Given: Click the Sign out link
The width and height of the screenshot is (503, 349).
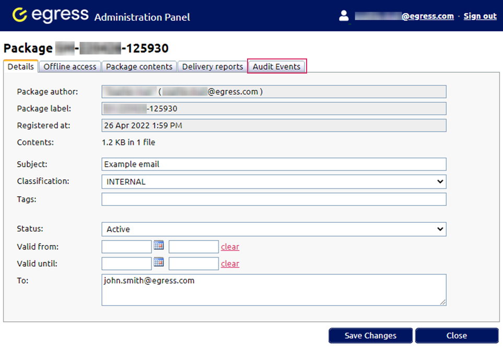Looking at the screenshot, I should [479, 16].
